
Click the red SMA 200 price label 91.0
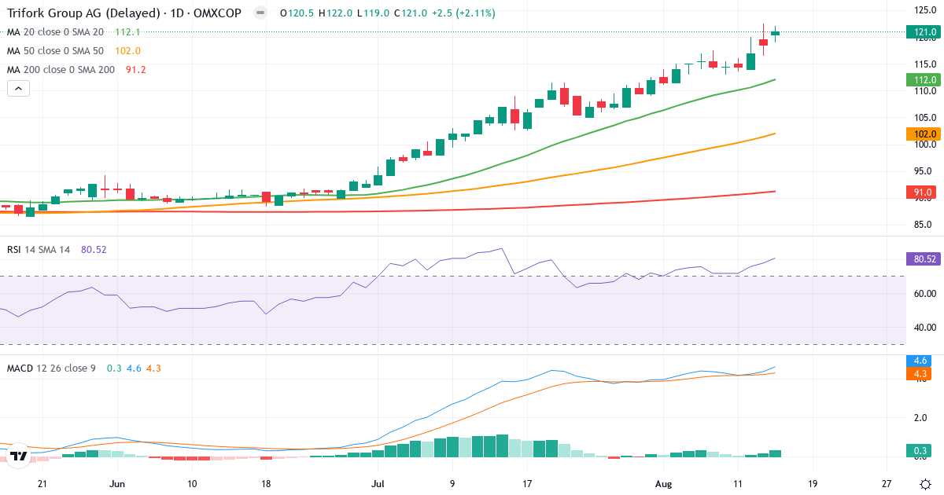coord(924,192)
